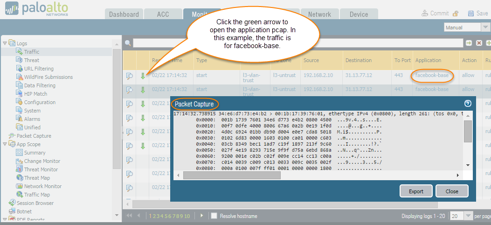
Task: Open log details for first facebook-base row
Action: (x=130, y=76)
